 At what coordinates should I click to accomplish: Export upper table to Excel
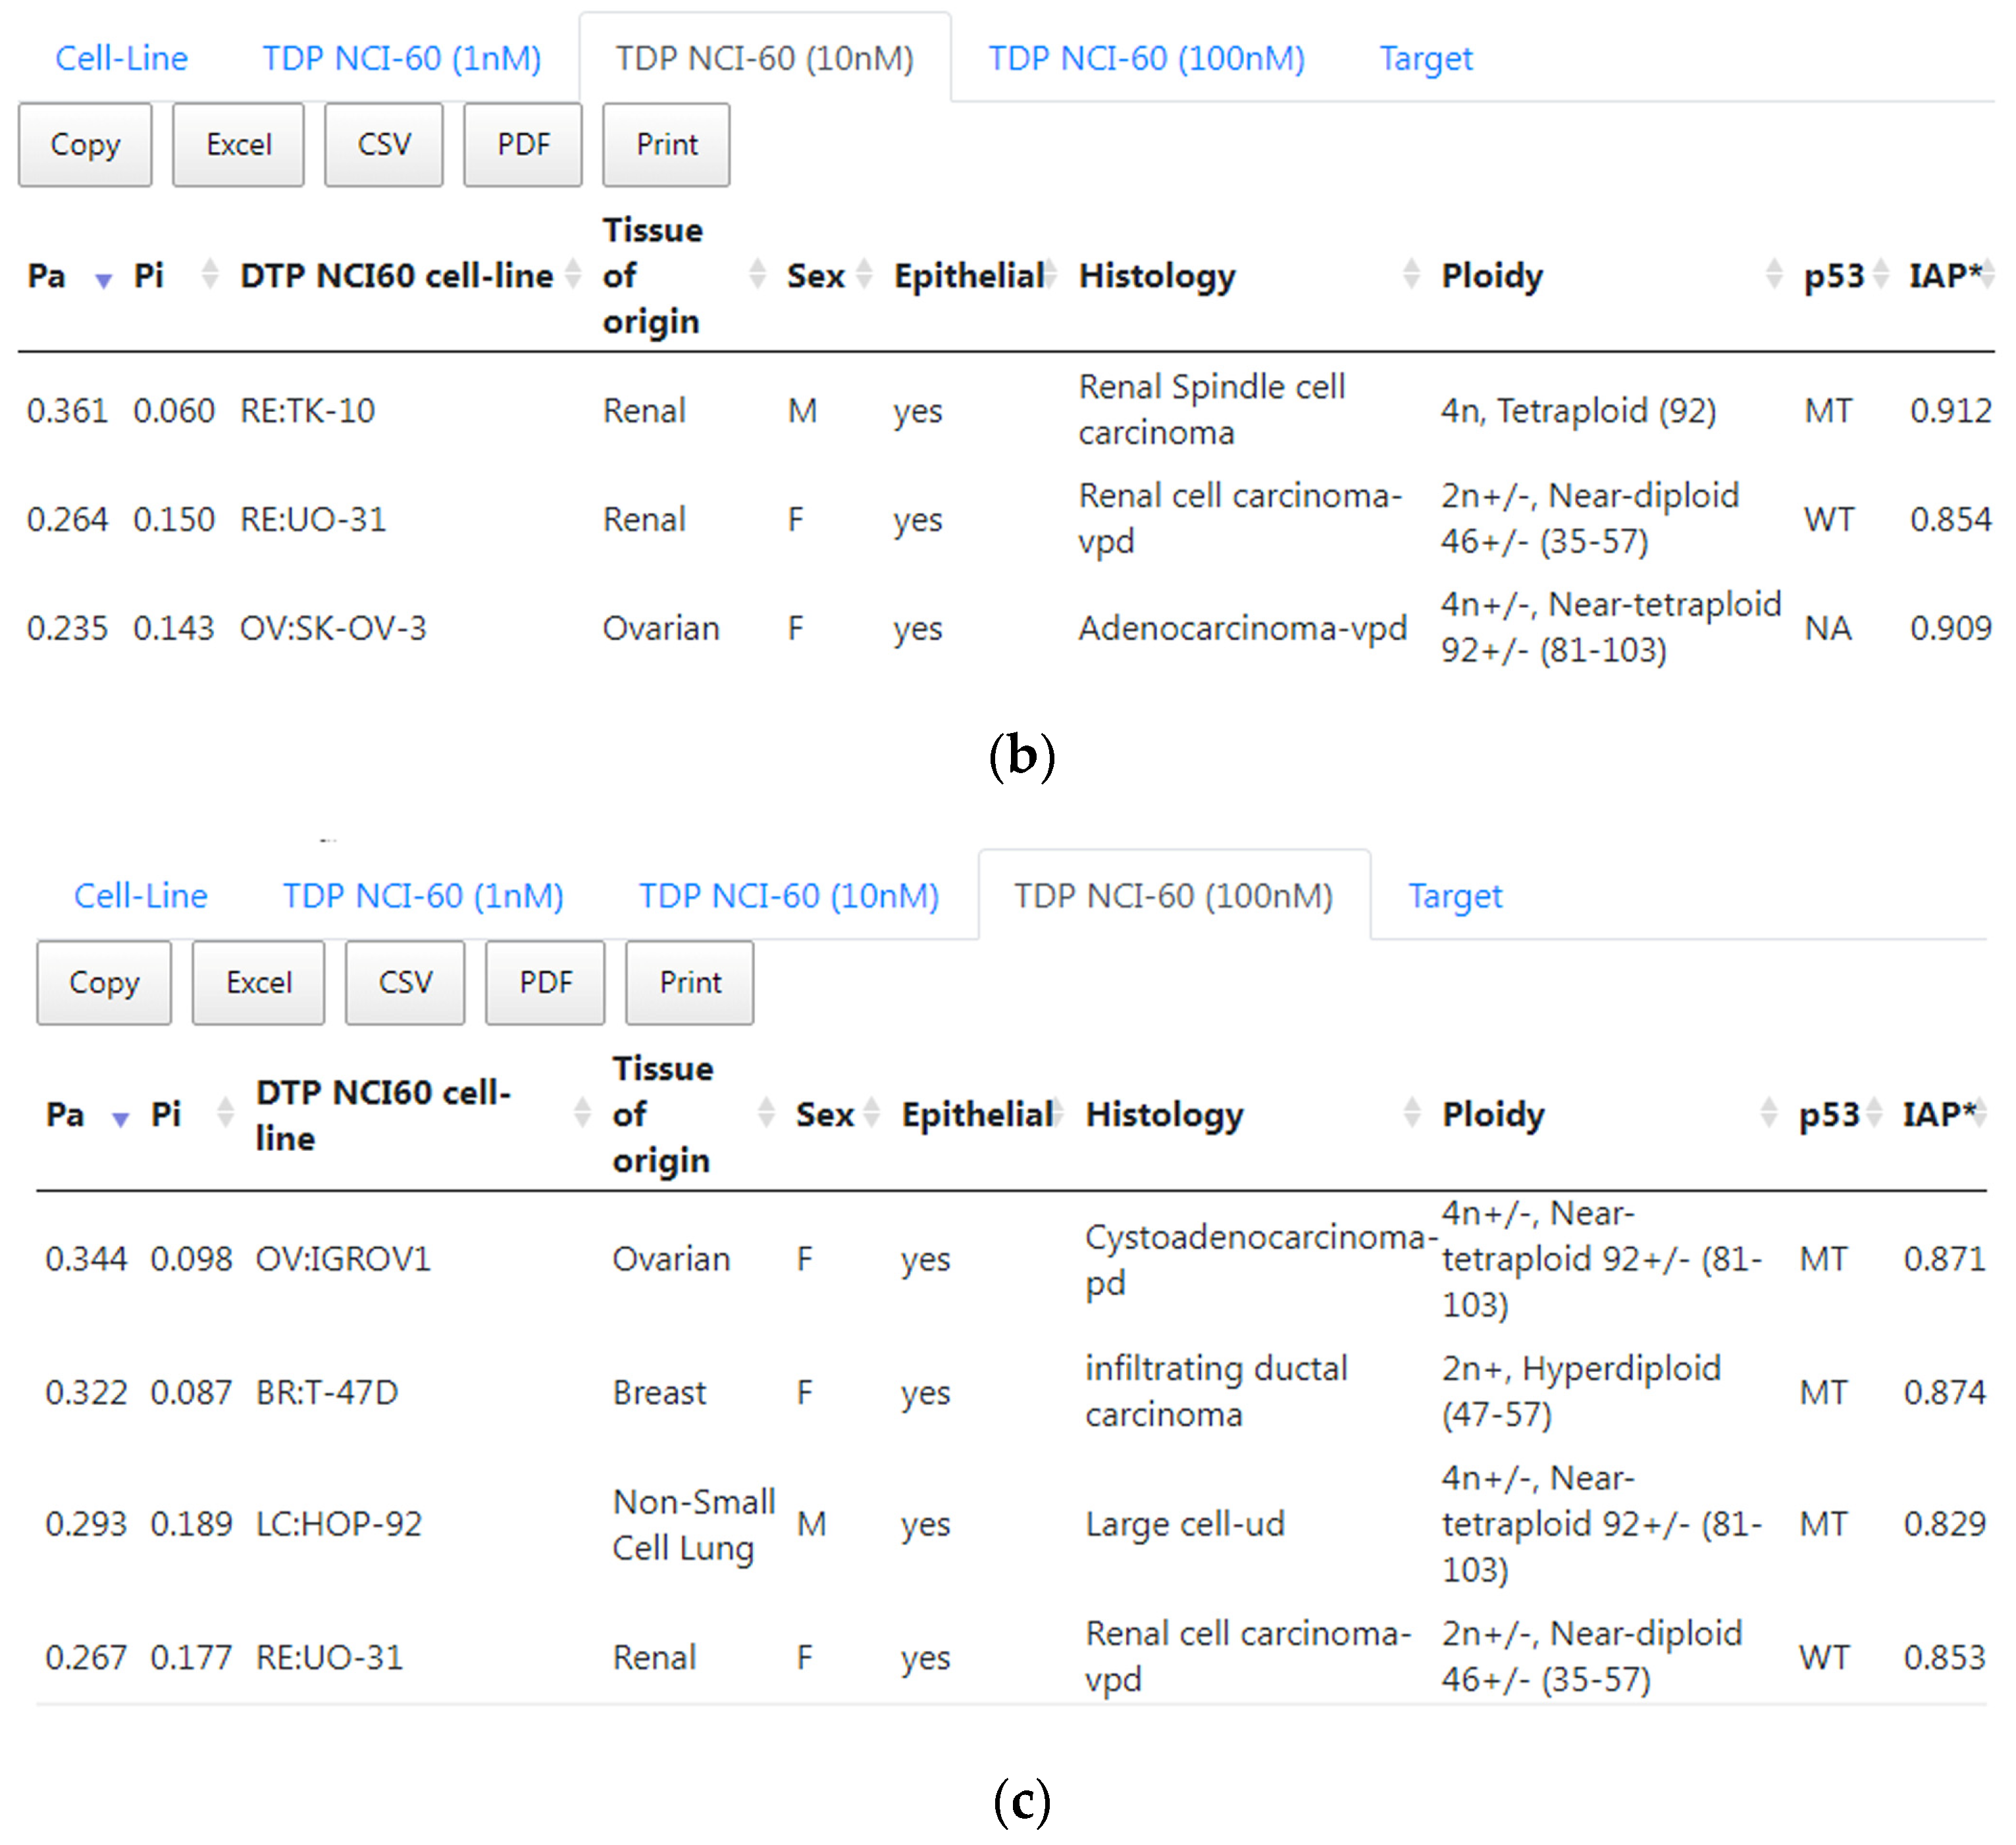coord(238,145)
